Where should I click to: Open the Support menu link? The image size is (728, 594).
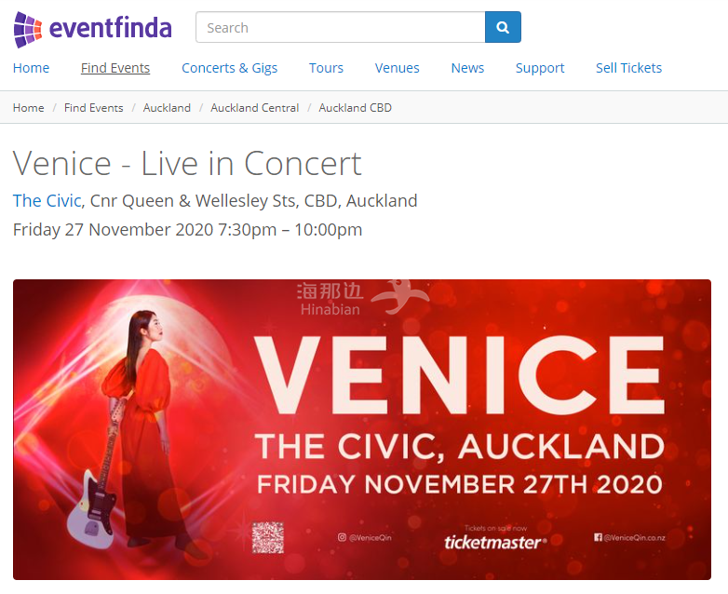(x=540, y=68)
